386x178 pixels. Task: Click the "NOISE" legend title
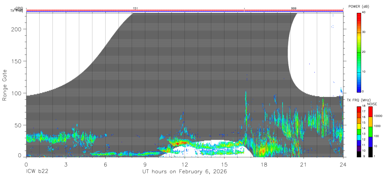[372, 104]
